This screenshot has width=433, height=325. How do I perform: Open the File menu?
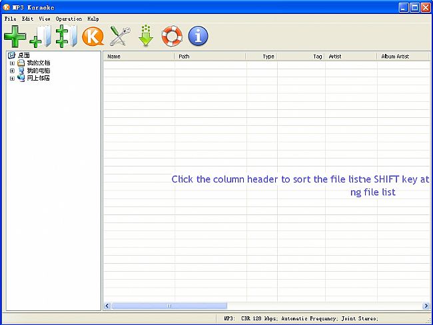coord(10,19)
